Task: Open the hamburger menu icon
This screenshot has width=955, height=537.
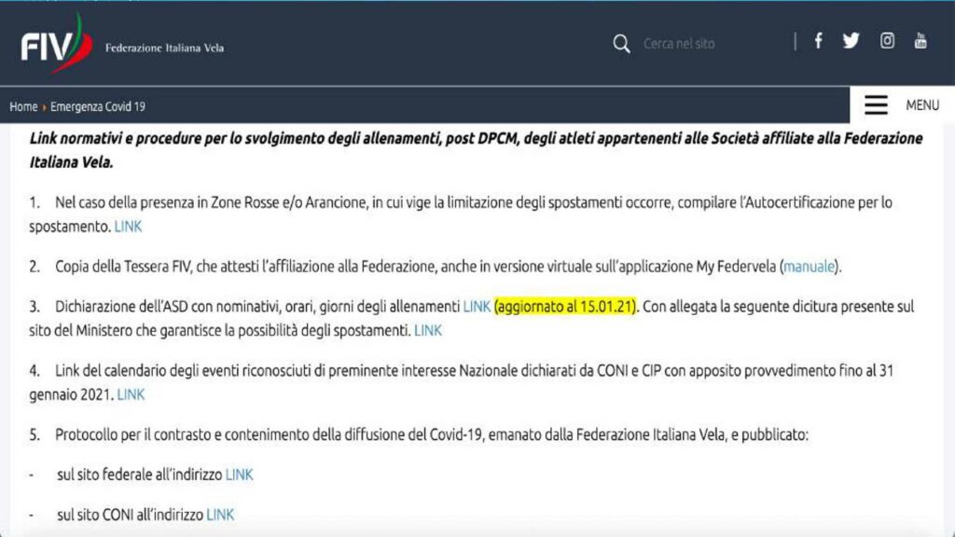Action: (x=876, y=105)
